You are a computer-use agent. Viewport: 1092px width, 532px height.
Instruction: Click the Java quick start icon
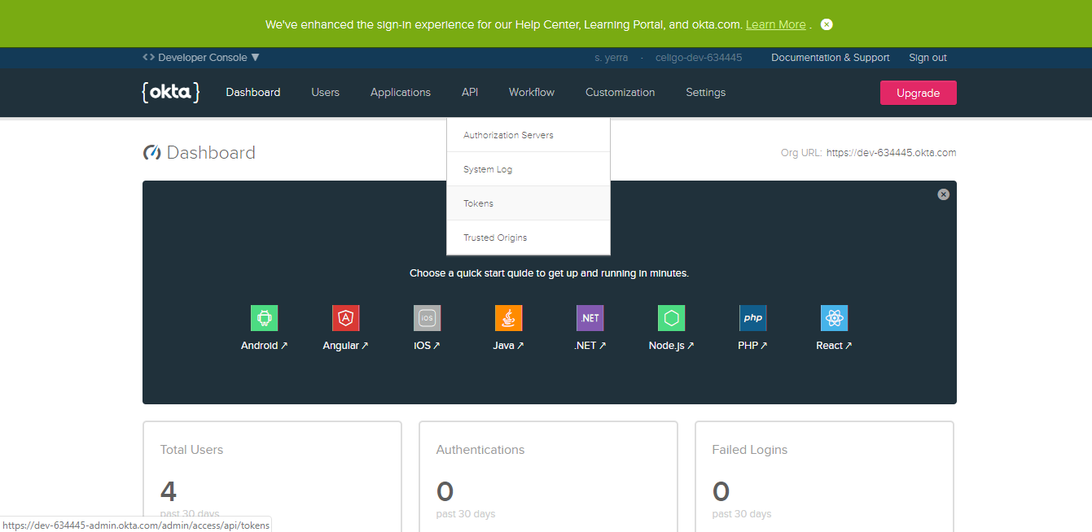pos(508,318)
